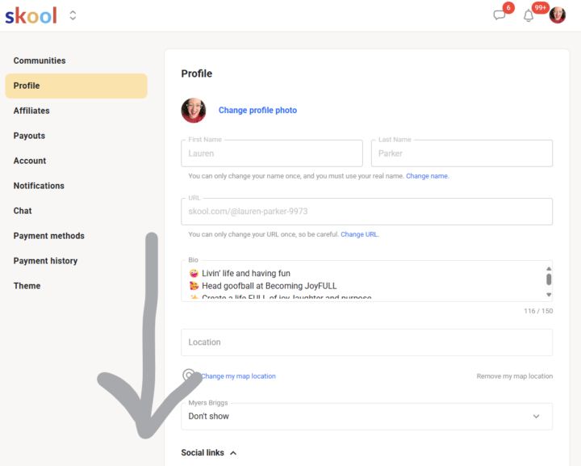Open the chat messages icon
Viewport: 581px width, 466px height.
(x=499, y=15)
